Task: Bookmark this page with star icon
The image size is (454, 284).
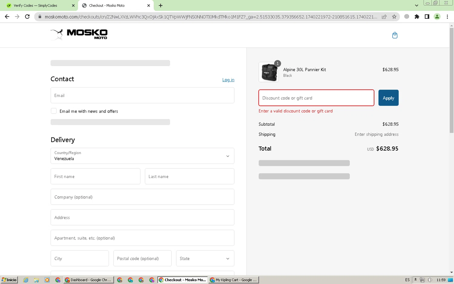Action: pyautogui.click(x=394, y=17)
